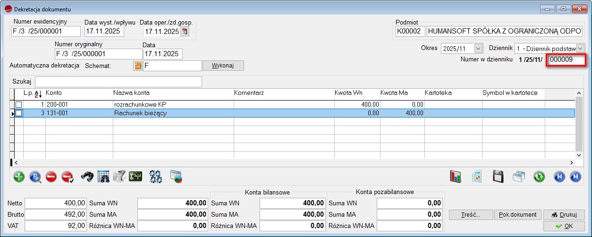Click the Pok.dokument button

[x=518, y=215]
